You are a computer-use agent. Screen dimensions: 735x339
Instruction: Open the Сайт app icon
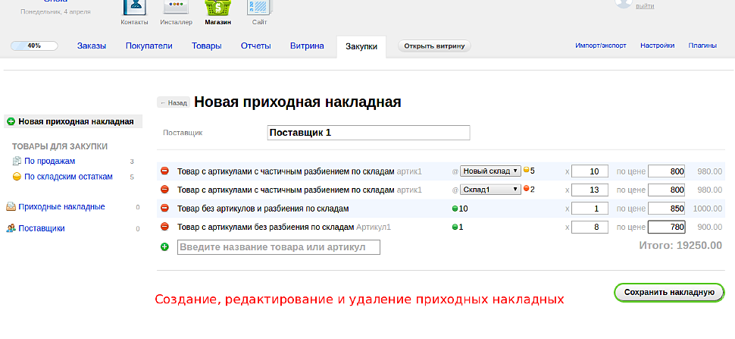[260, 8]
